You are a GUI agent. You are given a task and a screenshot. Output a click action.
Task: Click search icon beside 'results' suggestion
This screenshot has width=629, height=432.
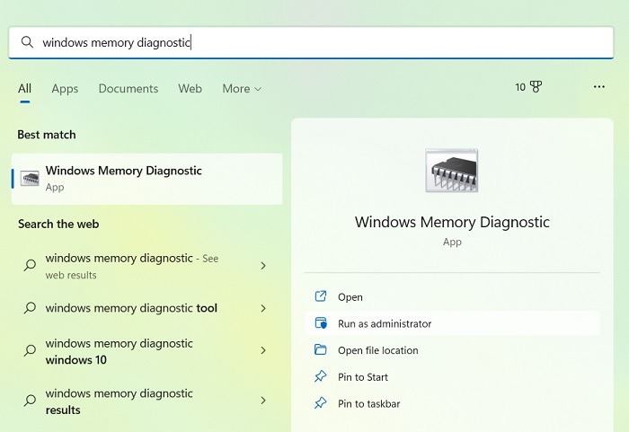point(30,401)
